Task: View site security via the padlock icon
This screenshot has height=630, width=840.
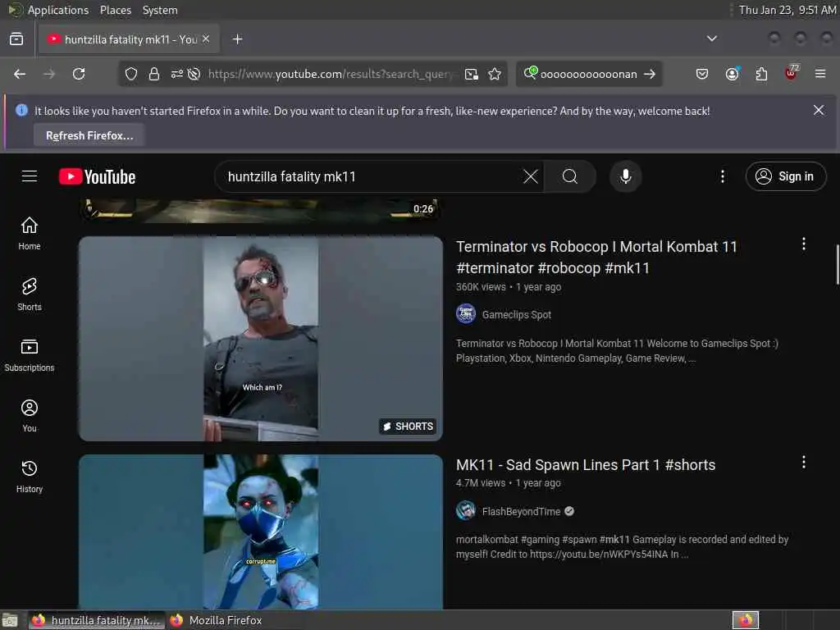Action: click(153, 74)
